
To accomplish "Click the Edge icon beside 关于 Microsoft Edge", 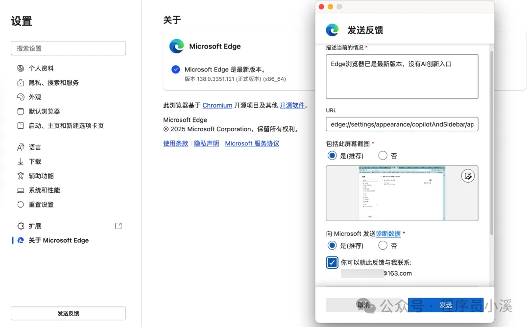I will pos(21,240).
